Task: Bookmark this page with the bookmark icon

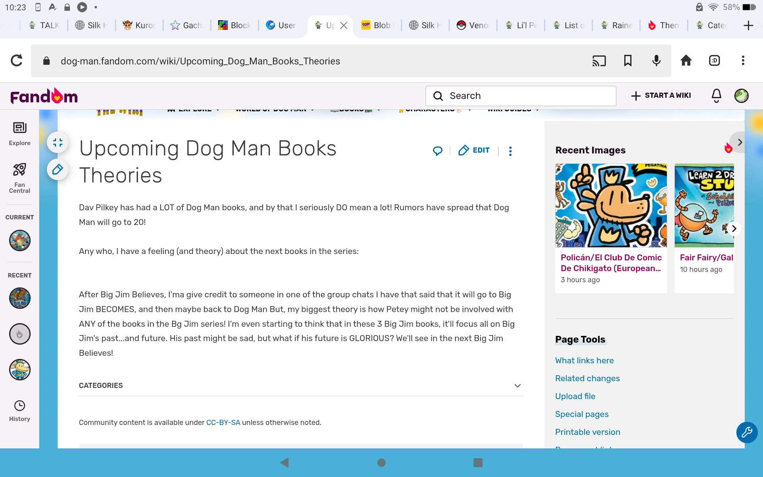Action: click(x=627, y=61)
